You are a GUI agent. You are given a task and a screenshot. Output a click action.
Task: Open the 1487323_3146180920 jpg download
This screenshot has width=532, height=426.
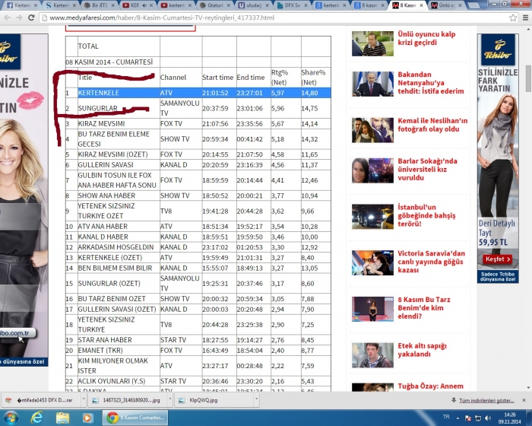pyautogui.click(x=128, y=400)
